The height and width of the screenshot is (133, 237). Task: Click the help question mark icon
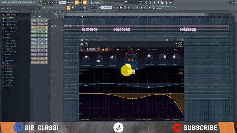pos(158,3)
